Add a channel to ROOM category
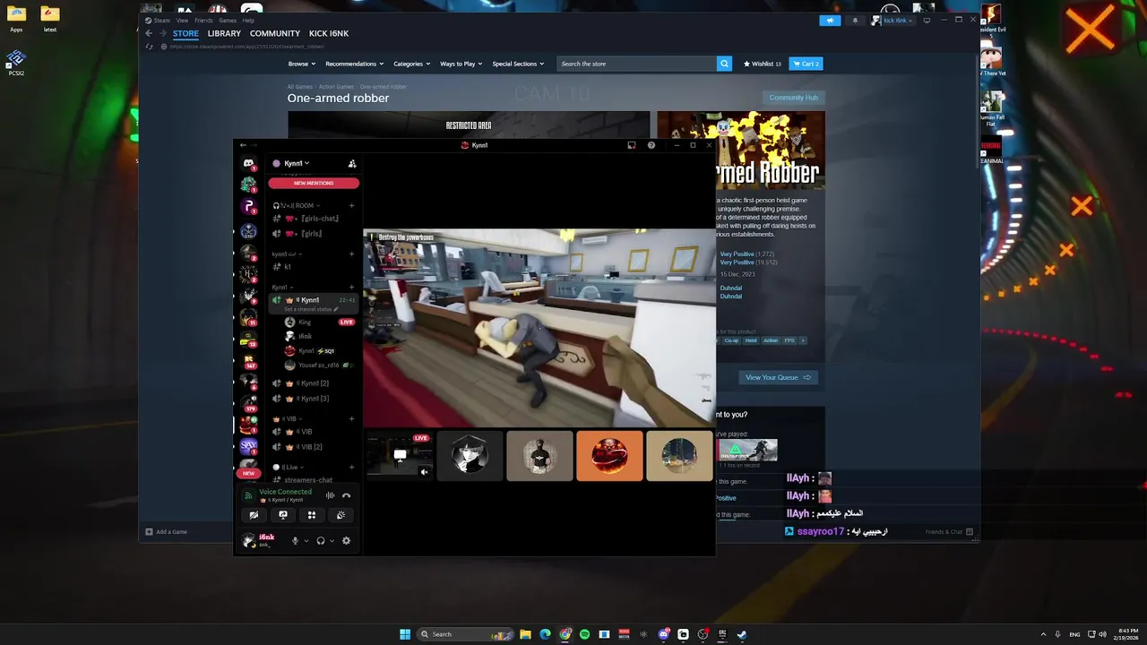The height and width of the screenshot is (645, 1147). [x=351, y=205]
